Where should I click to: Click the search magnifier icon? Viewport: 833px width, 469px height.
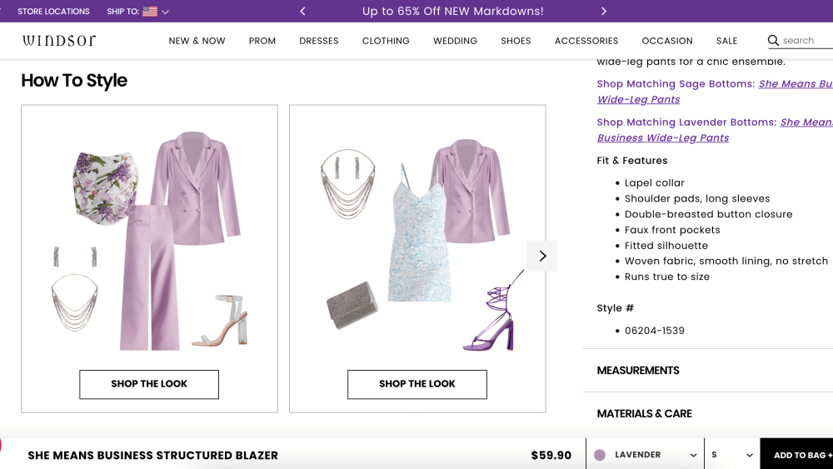click(773, 40)
